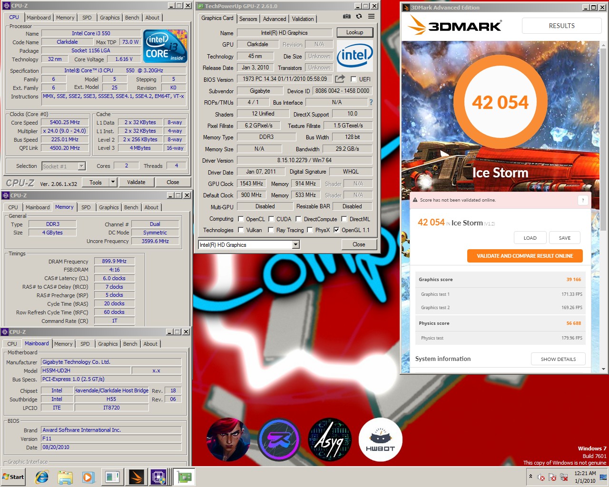
Task: Click the Close button in GPU-Z
Action: pyautogui.click(x=359, y=244)
